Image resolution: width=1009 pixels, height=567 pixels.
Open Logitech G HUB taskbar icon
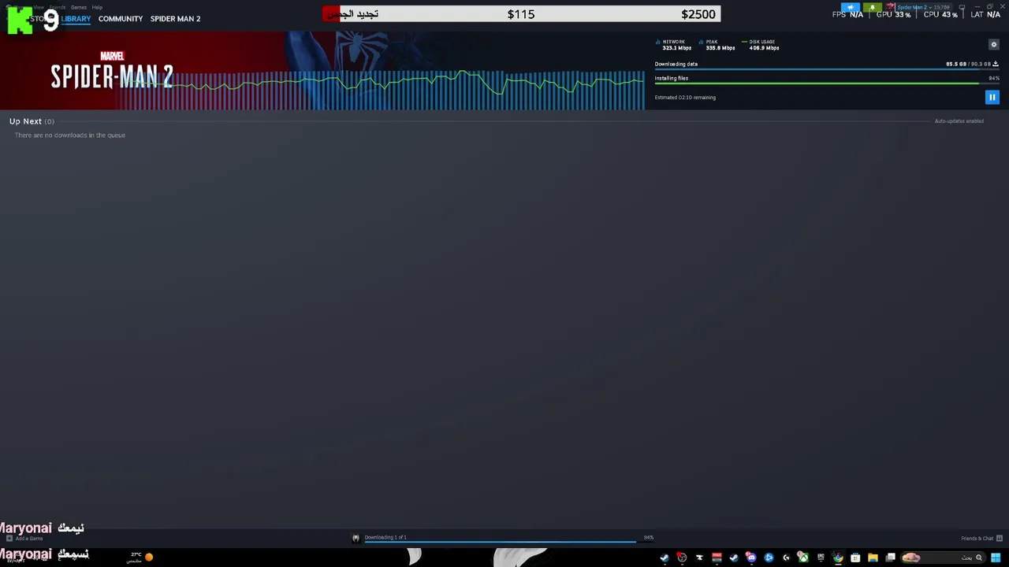coord(786,558)
